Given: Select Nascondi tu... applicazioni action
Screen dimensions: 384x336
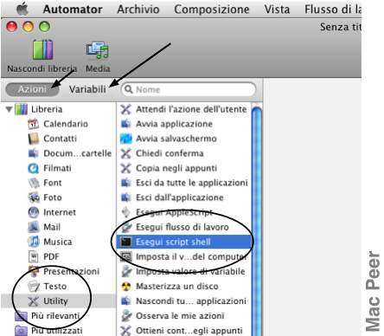Looking at the screenshot, I should (x=184, y=300).
